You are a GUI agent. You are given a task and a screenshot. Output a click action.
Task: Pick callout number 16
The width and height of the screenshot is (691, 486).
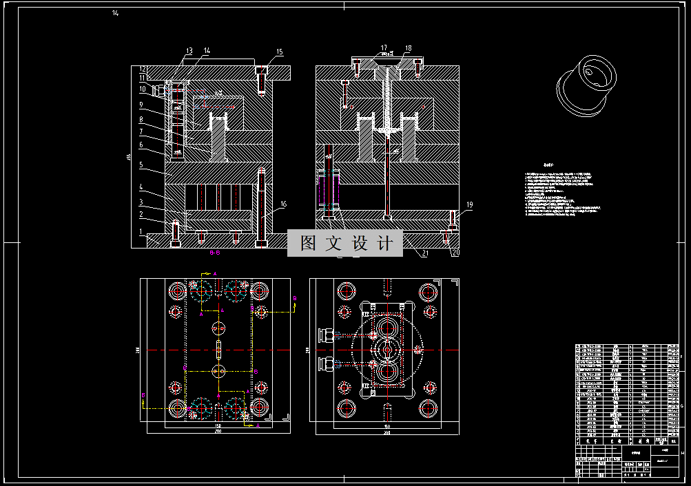click(283, 204)
